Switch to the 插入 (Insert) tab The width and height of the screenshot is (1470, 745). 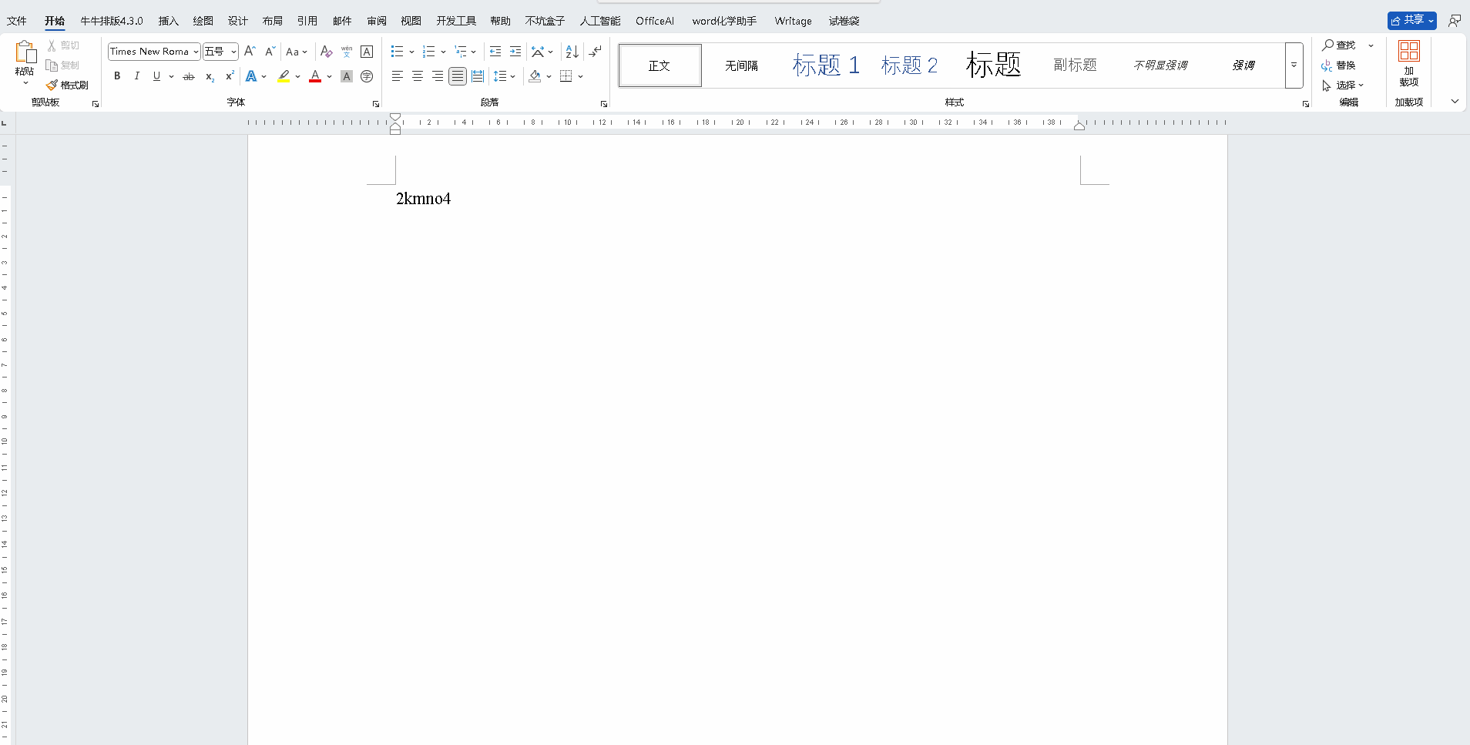[169, 21]
